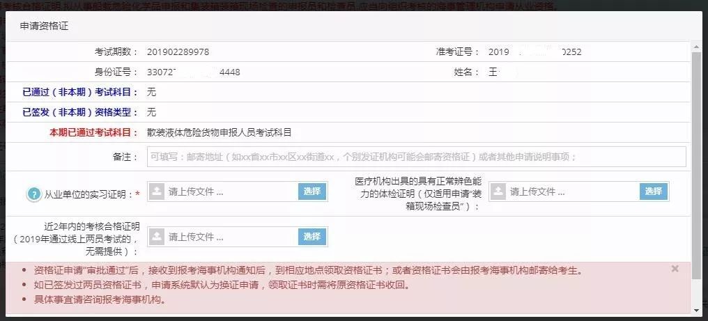Click notice line starting 资格证申请"审批通过"后
Screen dimensions: 708x321
coord(309,271)
